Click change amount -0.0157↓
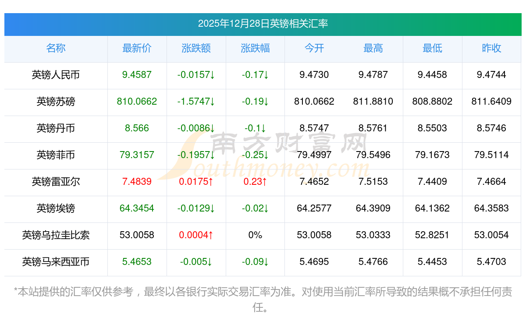Screen dimensions: 526x321 coord(196,75)
